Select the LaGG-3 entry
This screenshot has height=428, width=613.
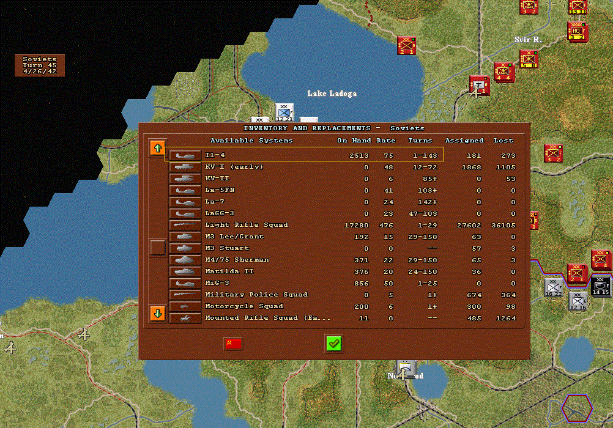click(x=220, y=213)
